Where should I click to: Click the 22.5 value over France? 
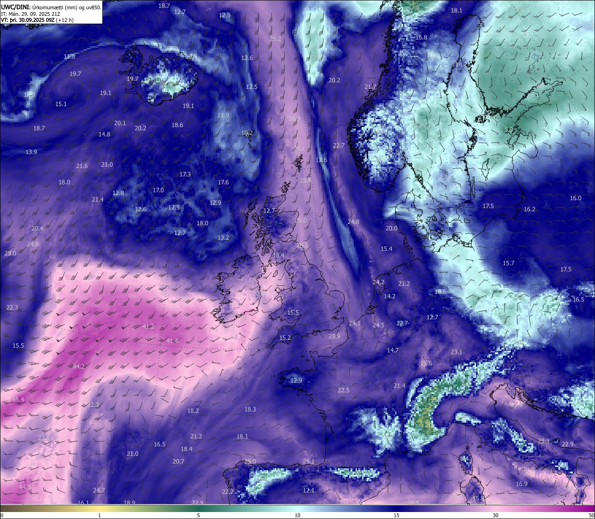(x=344, y=390)
